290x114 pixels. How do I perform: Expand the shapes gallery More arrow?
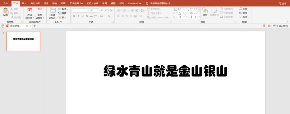(x=199, y=17)
